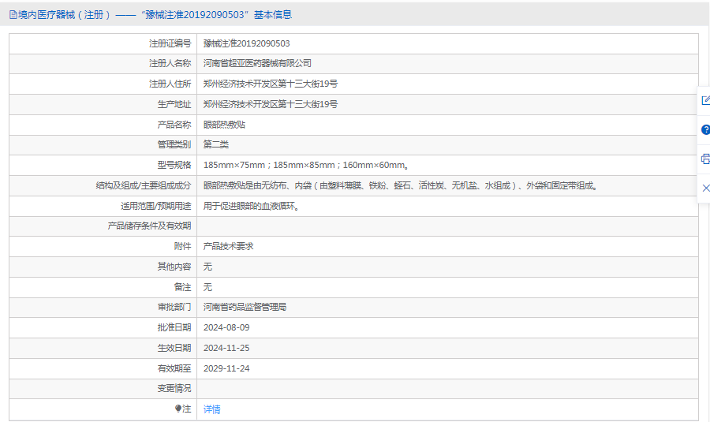The height and width of the screenshot is (422, 710).
Task: Click the expiry date 2029-11-24
Action: (x=226, y=368)
